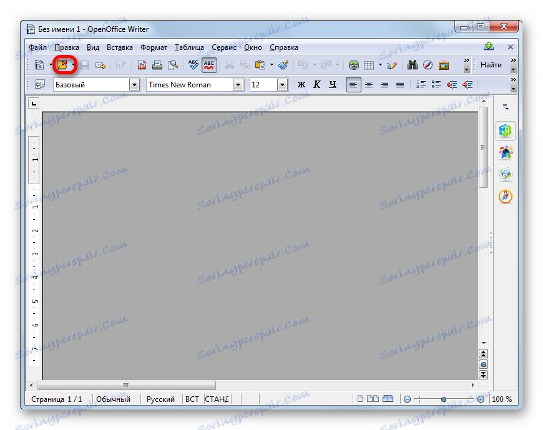This screenshot has height=430, width=543.
Task: Open the Формат menu
Action: (x=154, y=47)
